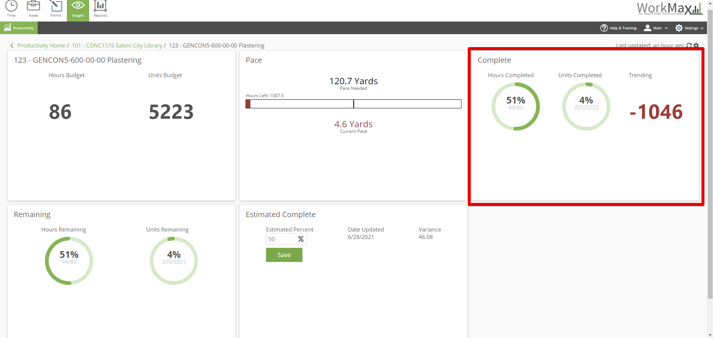713x338 pixels.
Task: Click the vertical page scrollbar
Action: (710, 154)
